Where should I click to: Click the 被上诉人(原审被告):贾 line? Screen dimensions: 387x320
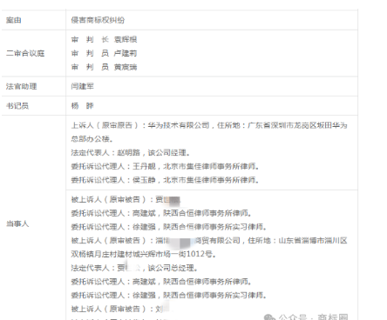(126, 199)
